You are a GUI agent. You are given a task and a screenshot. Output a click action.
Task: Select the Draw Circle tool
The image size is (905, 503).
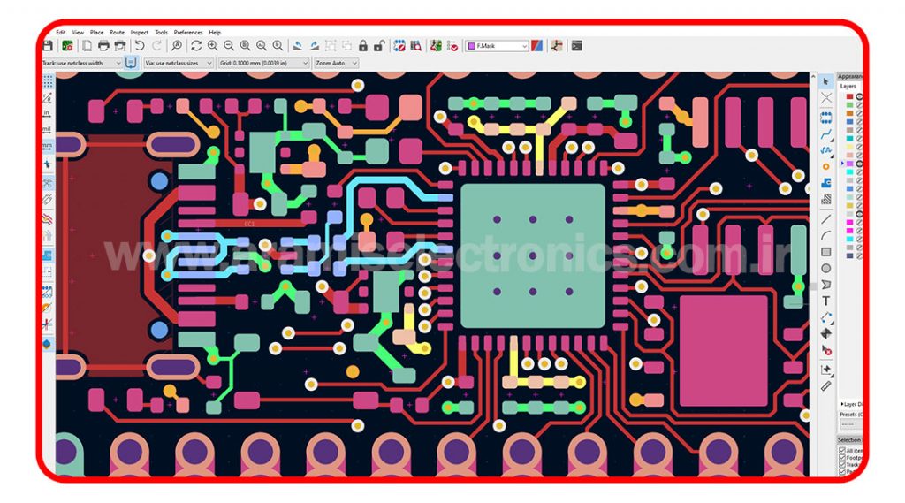[826, 268]
